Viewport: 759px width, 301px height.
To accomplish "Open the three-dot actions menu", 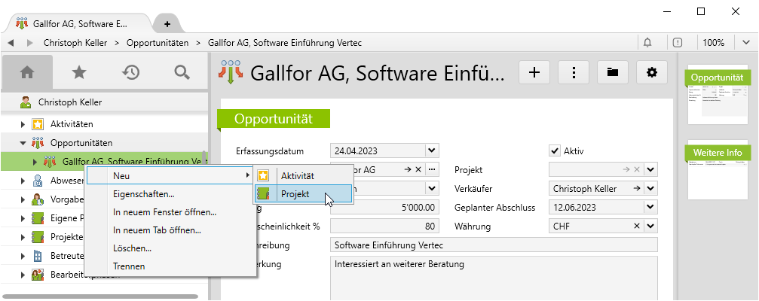I will click(574, 72).
